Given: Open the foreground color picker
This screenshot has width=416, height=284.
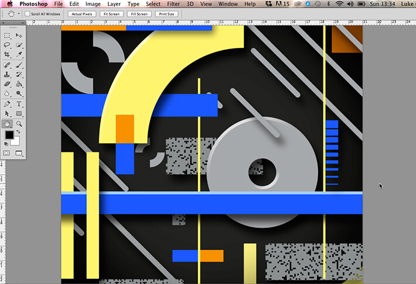Looking at the screenshot, I should (x=9, y=135).
